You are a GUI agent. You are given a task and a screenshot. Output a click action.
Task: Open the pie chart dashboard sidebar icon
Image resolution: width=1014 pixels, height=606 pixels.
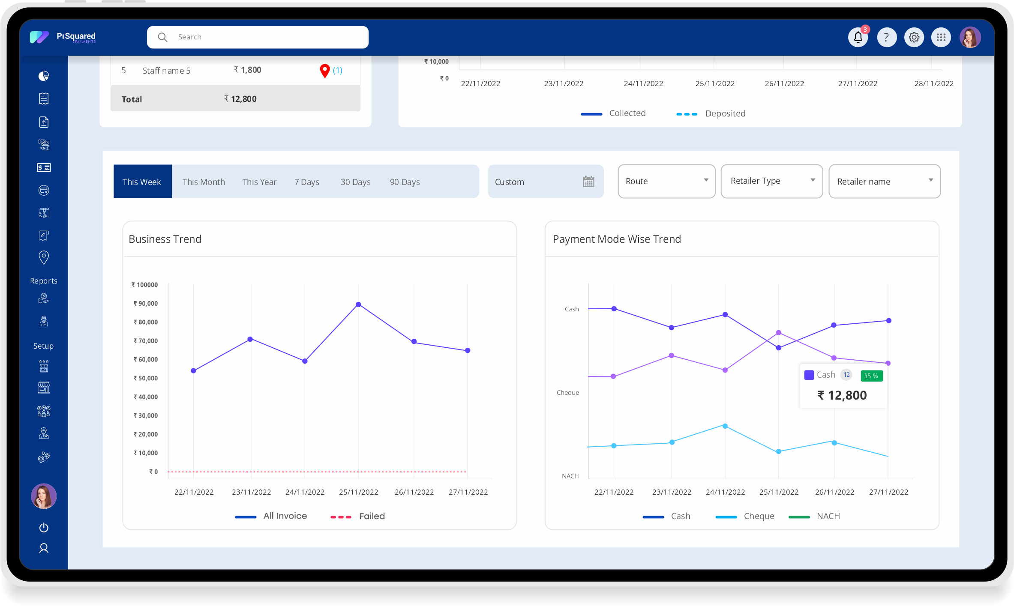(x=44, y=76)
